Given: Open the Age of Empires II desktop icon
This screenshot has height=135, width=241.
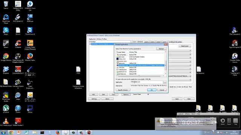Looking at the screenshot, I should [235, 44].
